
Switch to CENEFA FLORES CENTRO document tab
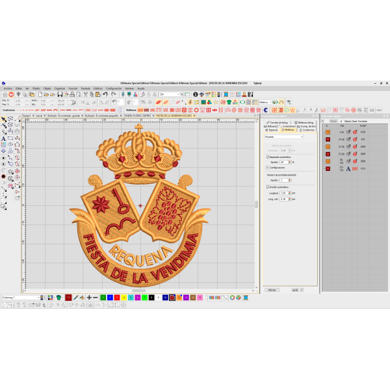coord(136,116)
